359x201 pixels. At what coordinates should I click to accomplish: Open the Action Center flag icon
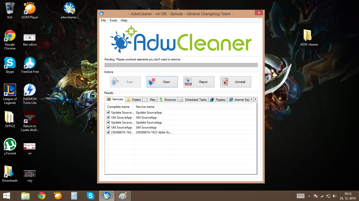316,196
